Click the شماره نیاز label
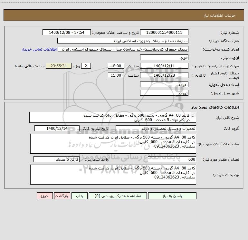The height and width of the screenshot is (240, 248). coord(230,33)
